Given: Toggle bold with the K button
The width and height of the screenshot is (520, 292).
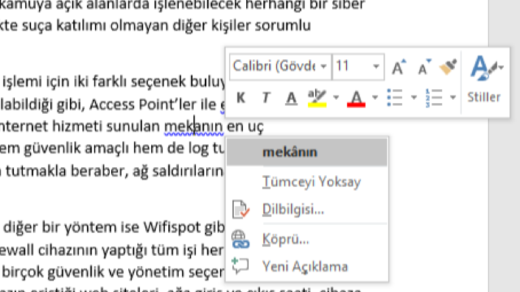Looking at the screenshot, I should point(241,98).
